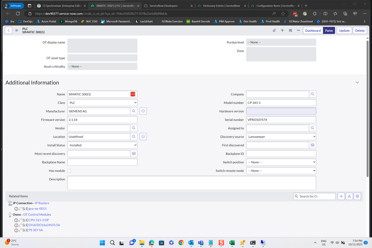Screen dimensions: 372x248
Task: Click info icon next to PS 307 5A
Action: coord(16,230)
